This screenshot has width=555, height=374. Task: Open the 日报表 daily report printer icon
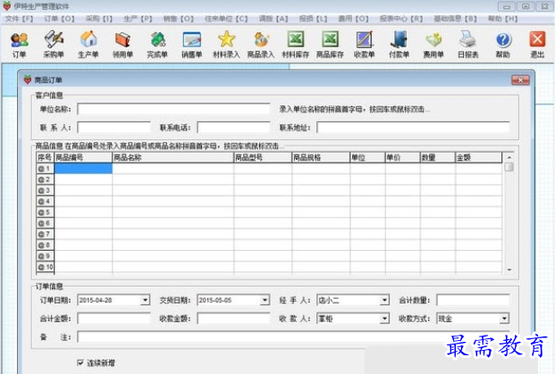coord(468,45)
